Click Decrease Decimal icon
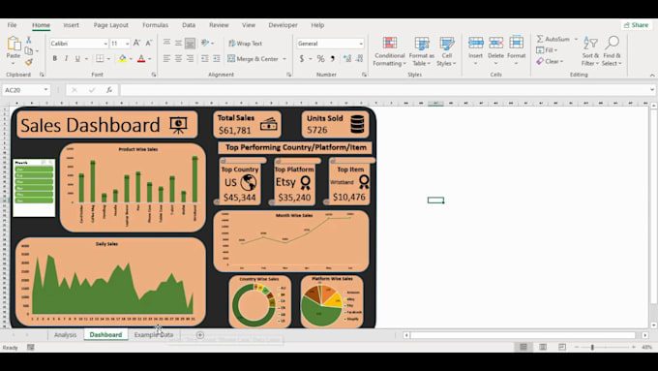 tap(360, 59)
